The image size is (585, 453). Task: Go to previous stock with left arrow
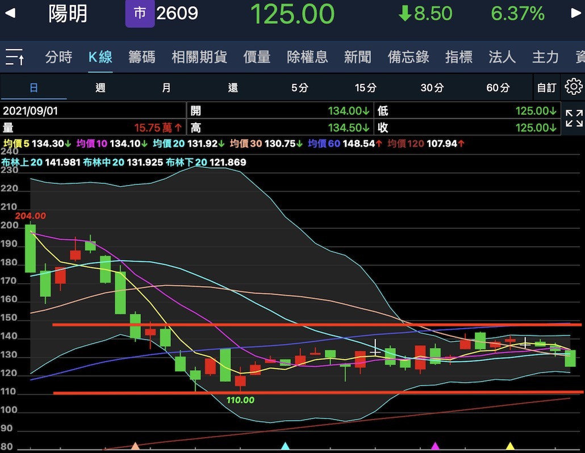[10, 14]
